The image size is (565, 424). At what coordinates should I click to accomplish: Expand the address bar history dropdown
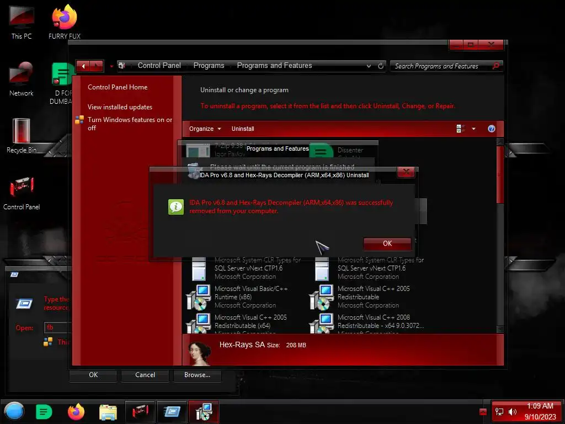click(x=369, y=66)
